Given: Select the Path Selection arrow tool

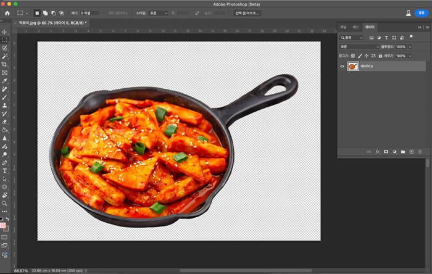Looking at the screenshot, I should [x=4, y=179].
